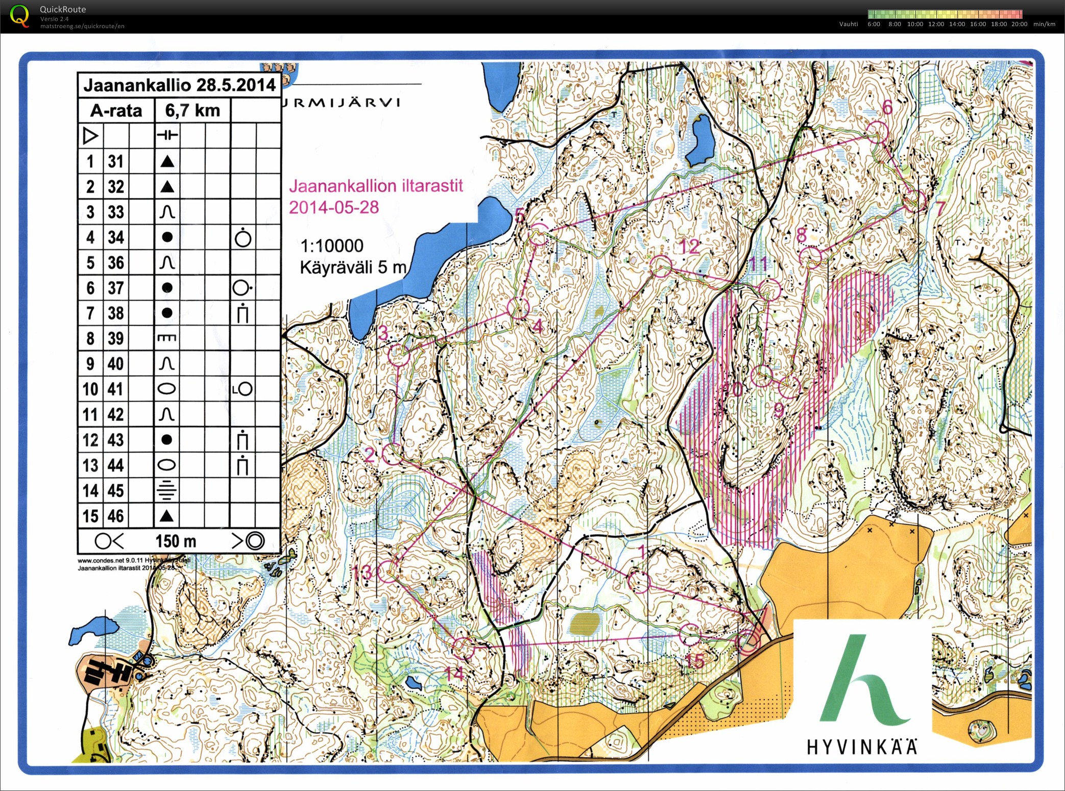The height and width of the screenshot is (791, 1065).
Task: Click the QuickRoute Q logo
Action: (20, 16)
